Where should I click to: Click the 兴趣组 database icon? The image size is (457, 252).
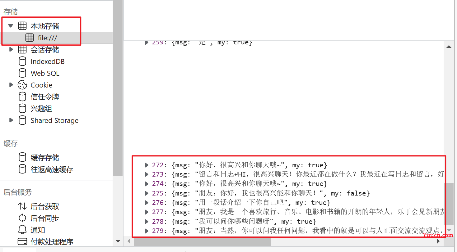22,108
